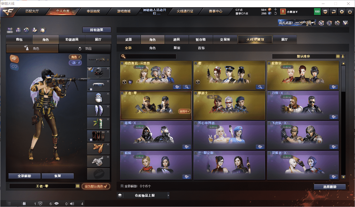Toggle the OFF switch icon above the backpack tabs
The image size is (355, 207).
tap(10, 30)
